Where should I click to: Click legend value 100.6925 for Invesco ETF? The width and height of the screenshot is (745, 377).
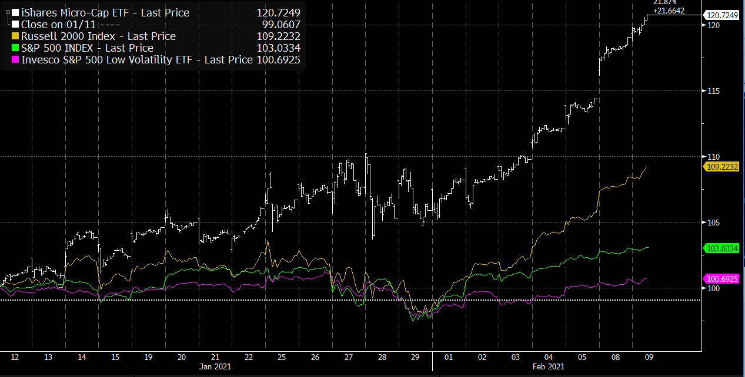[x=279, y=59]
